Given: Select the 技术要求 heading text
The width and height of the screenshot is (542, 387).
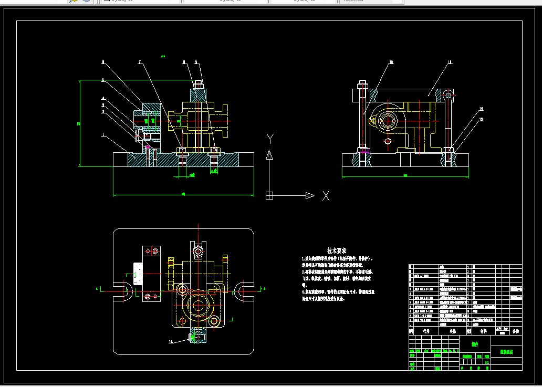Looking at the screenshot, I should pos(336,250).
